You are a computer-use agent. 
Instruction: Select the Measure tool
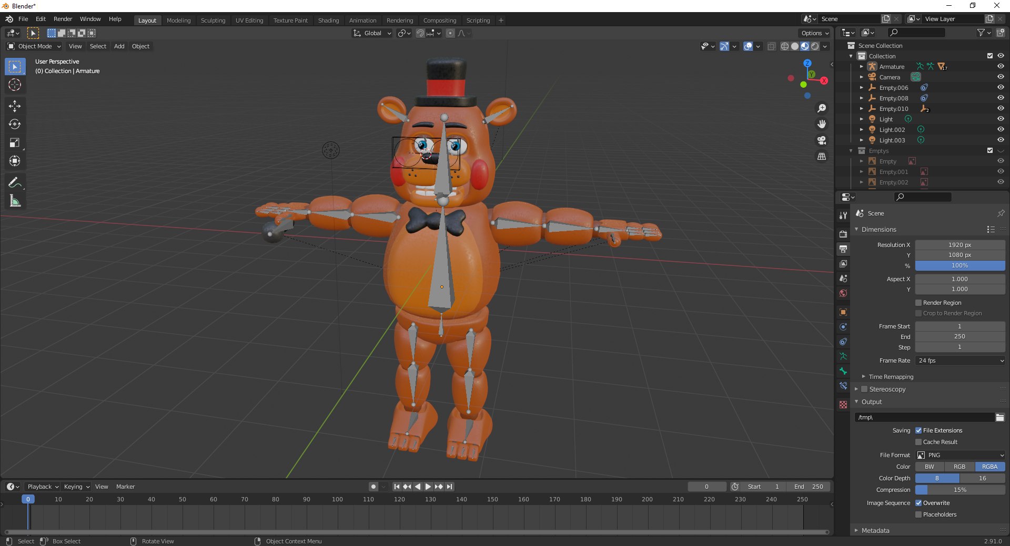(x=15, y=201)
